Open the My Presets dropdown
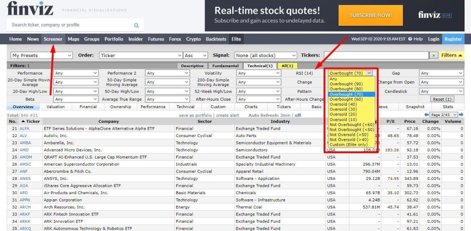 click(x=41, y=55)
